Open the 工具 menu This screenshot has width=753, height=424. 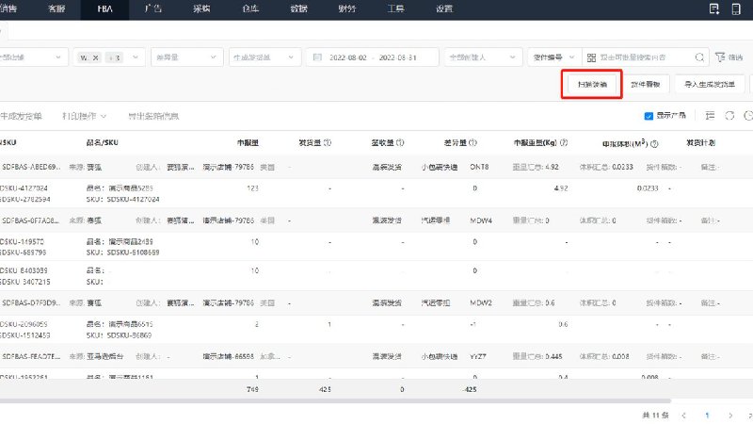(395, 8)
